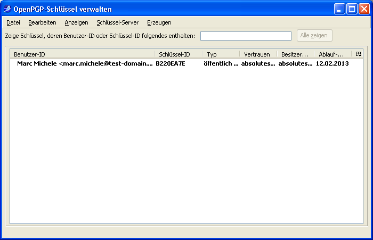The image size is (373, 240).
Task: Sort by Benutzer-ID column header
Action: point(82,54)
